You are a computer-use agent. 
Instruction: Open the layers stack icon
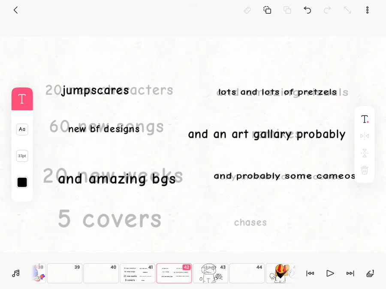pos(370,273)
